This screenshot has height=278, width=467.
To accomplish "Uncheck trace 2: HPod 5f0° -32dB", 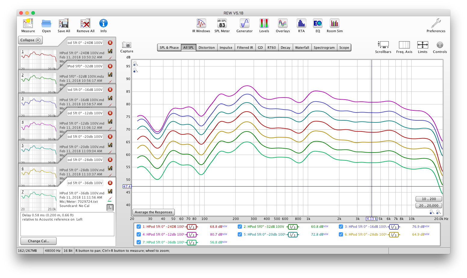I will 240,227.
